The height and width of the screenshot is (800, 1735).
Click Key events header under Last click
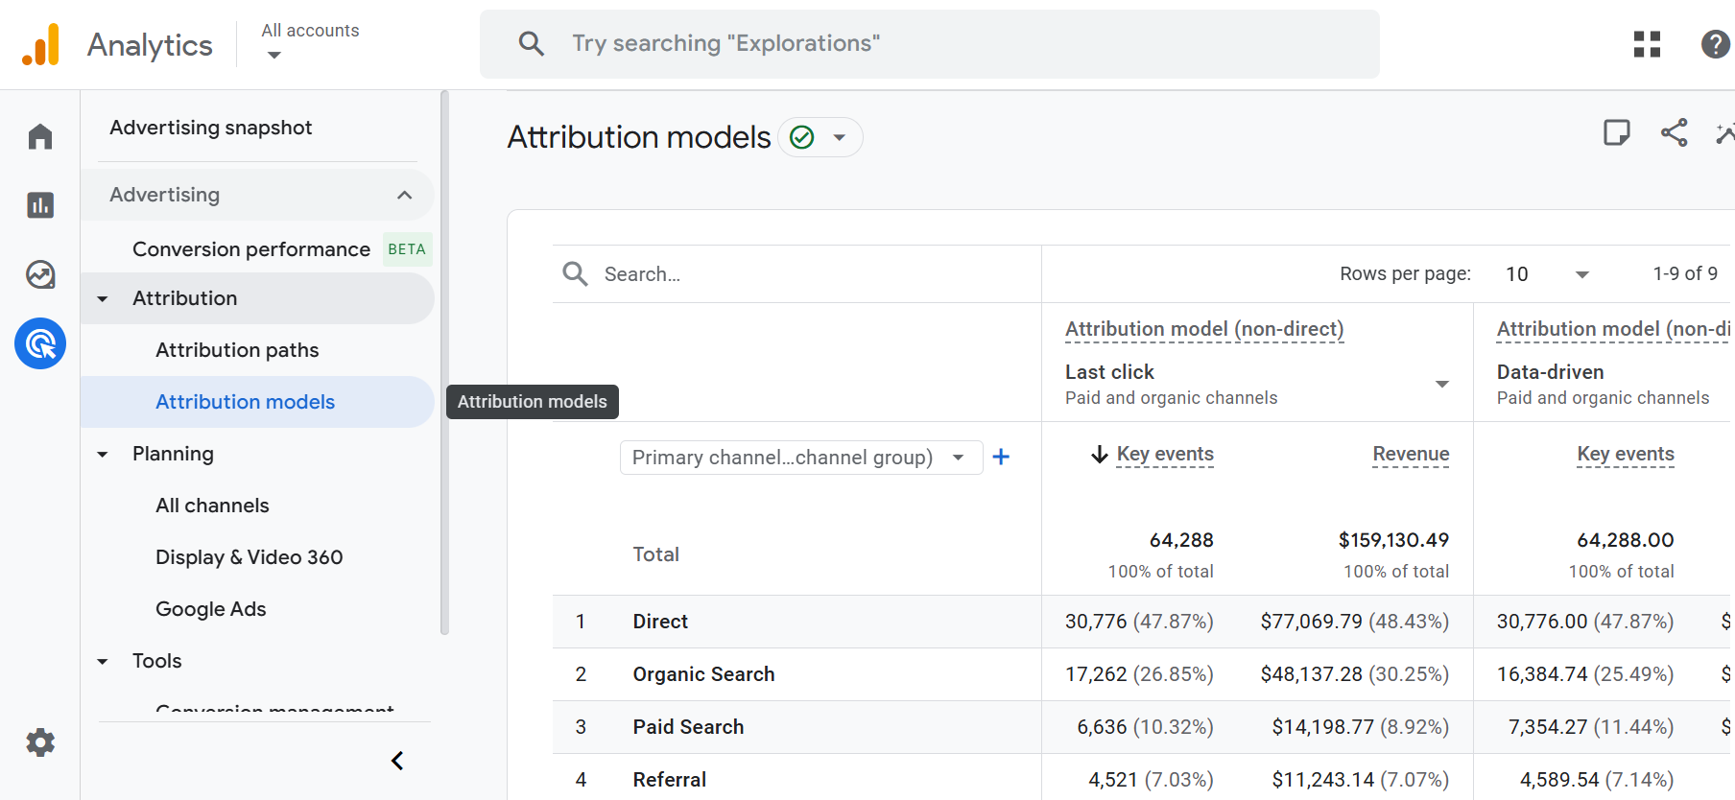point(1165,455)
